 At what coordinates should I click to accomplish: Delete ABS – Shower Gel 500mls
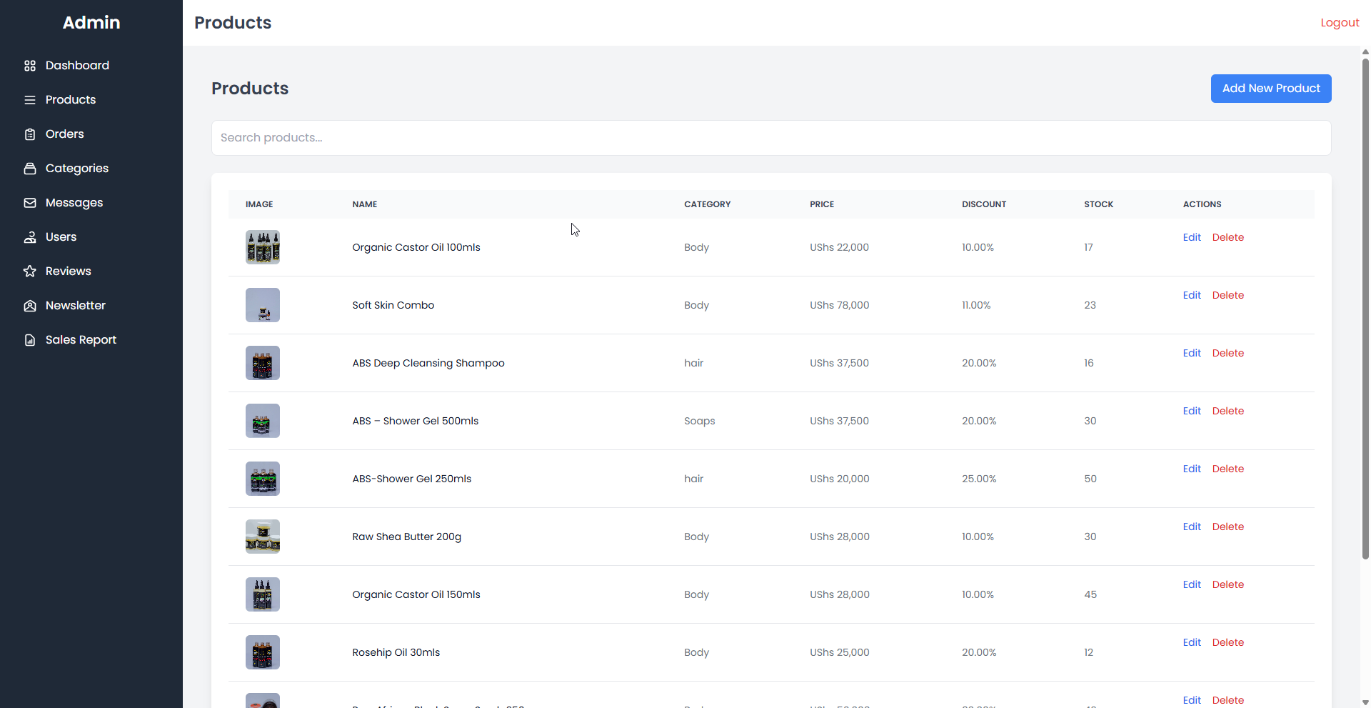(1228, 411)
